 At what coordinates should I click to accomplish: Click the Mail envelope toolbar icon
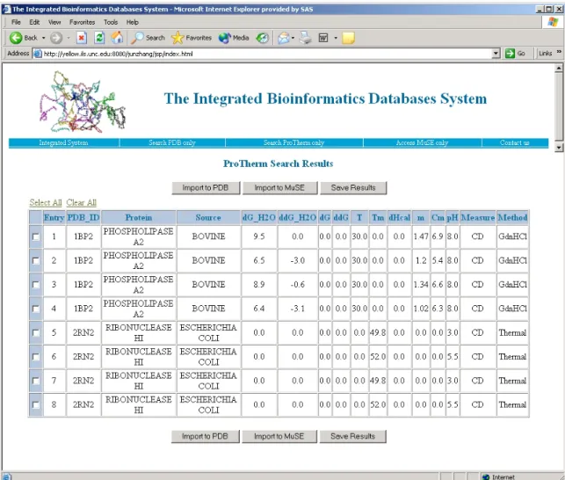tap(284, 38)
